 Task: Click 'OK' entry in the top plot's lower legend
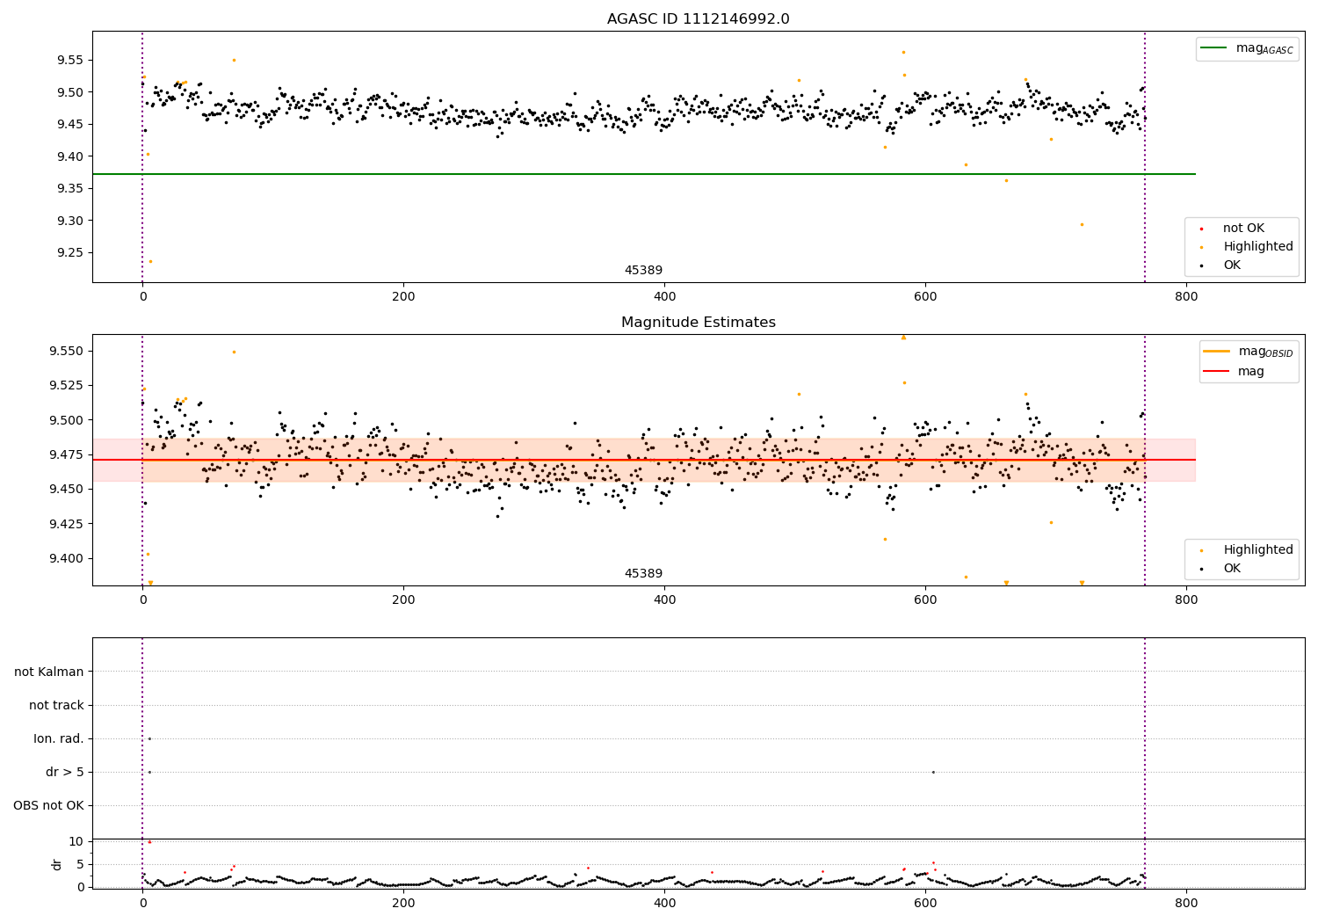[x=1231, y=265]
